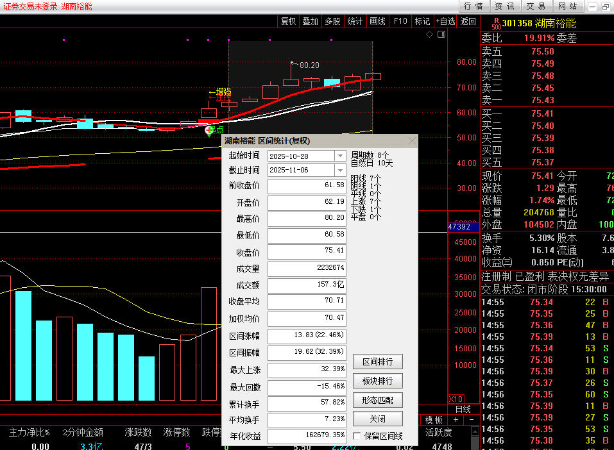Image resolution: width=614 pixels, height=450 pixels.
Task: Click the 区间排行 button
Action: 377,362
